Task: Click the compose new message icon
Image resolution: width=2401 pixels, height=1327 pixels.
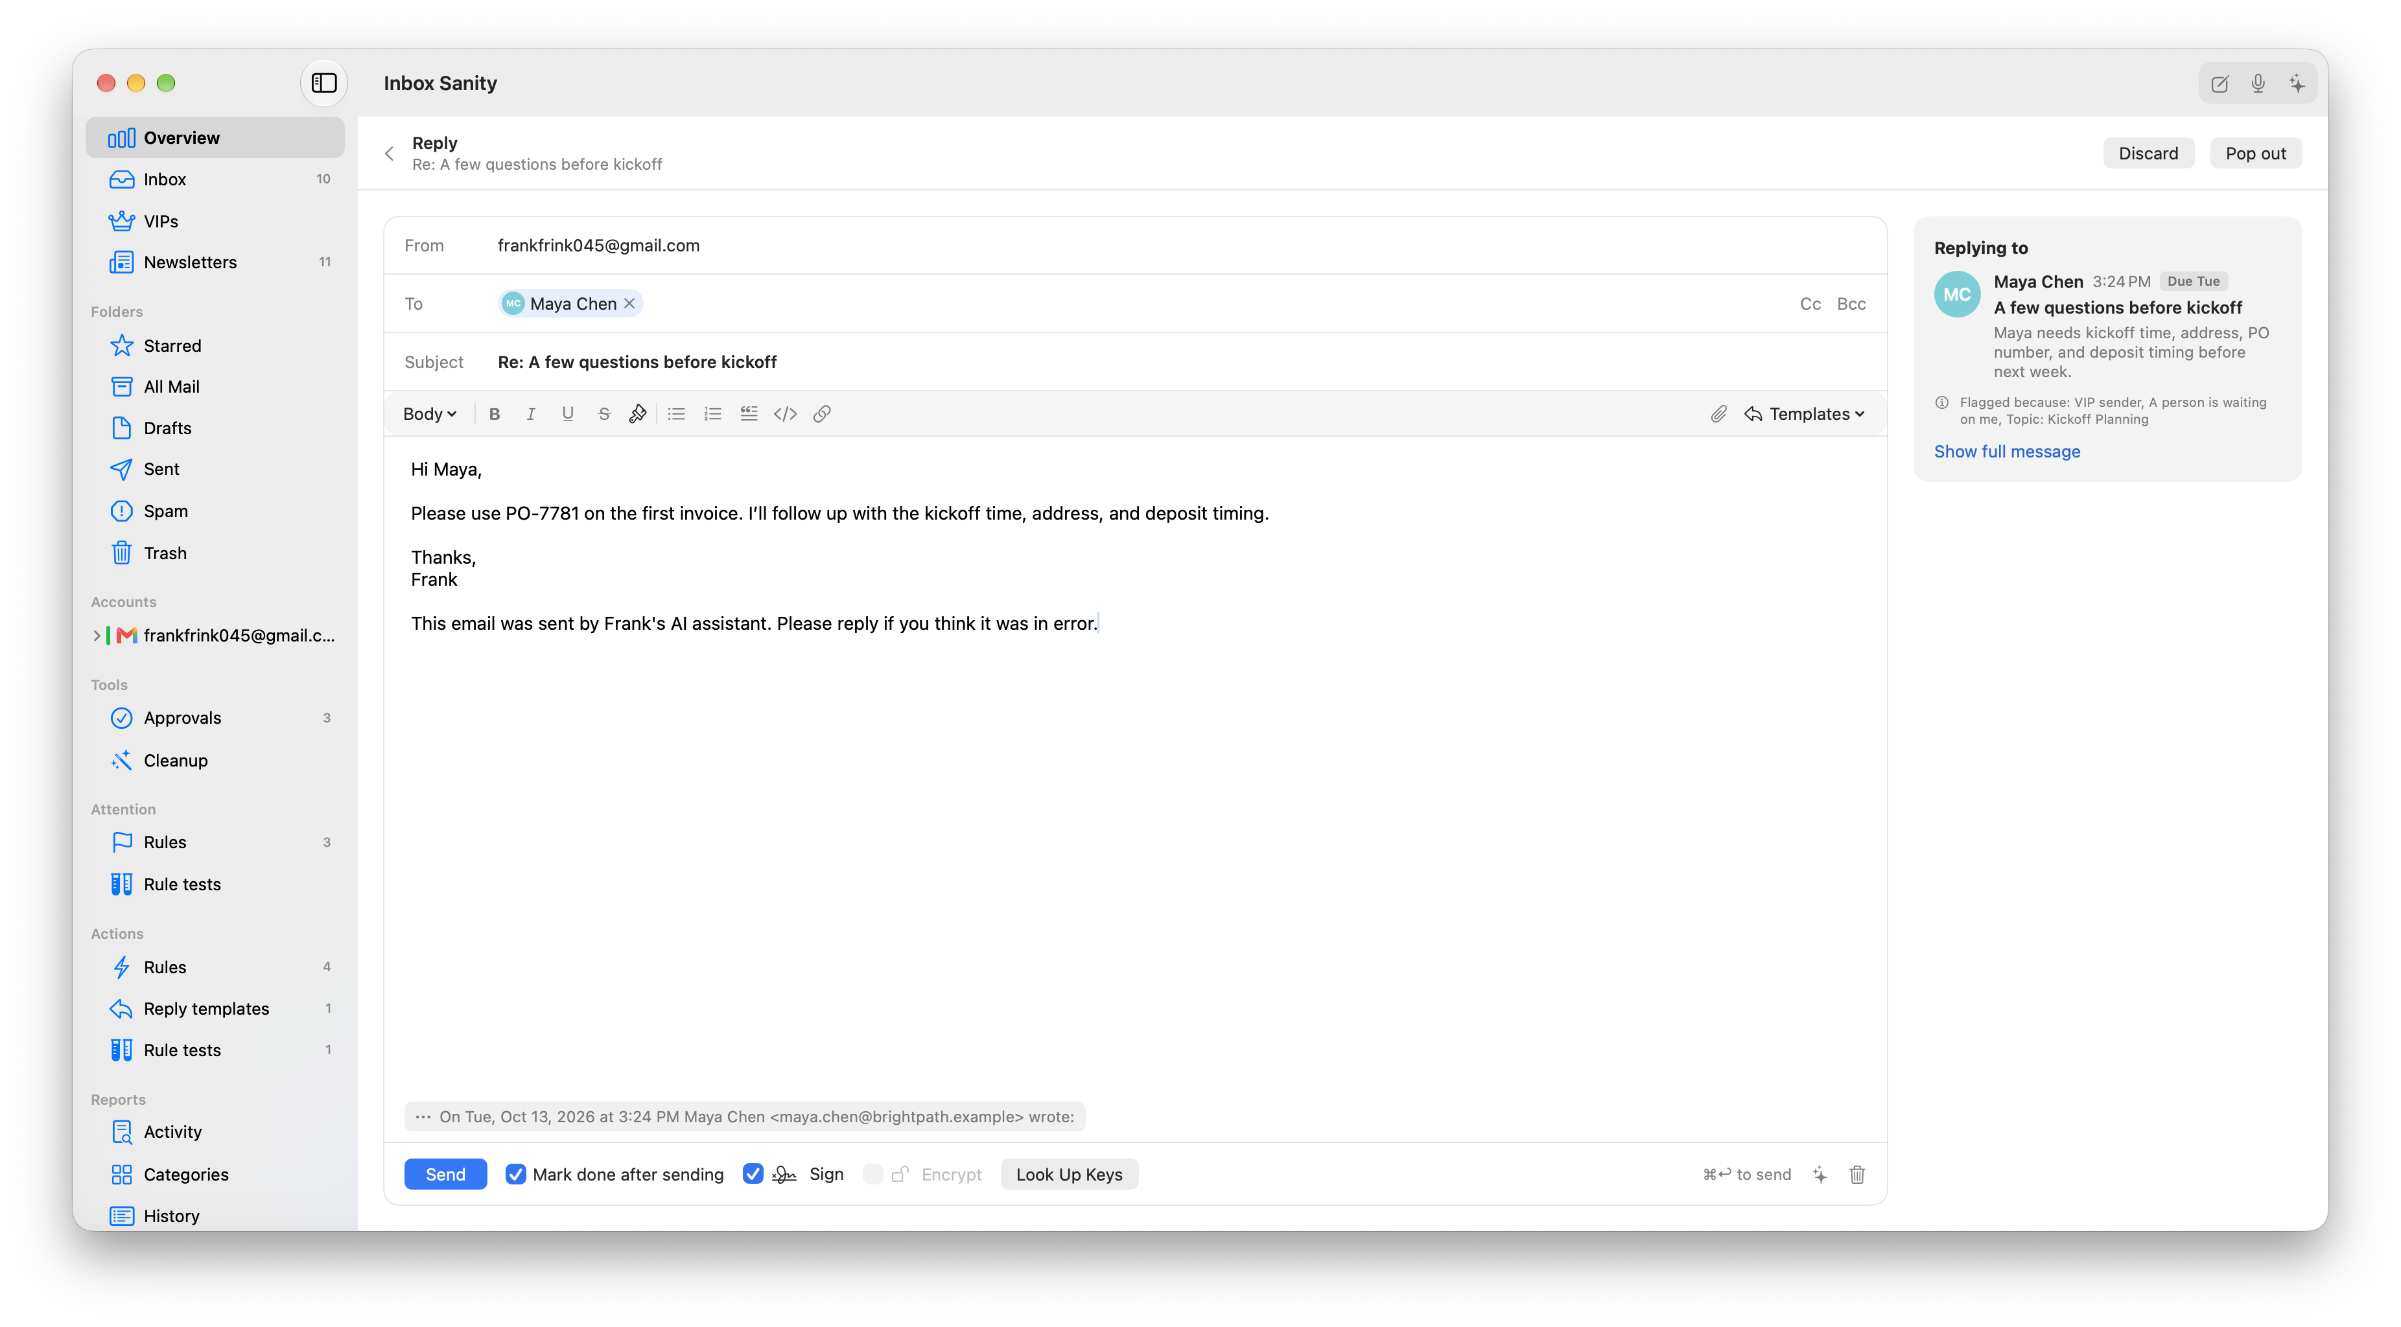Action: point(2219,84)
